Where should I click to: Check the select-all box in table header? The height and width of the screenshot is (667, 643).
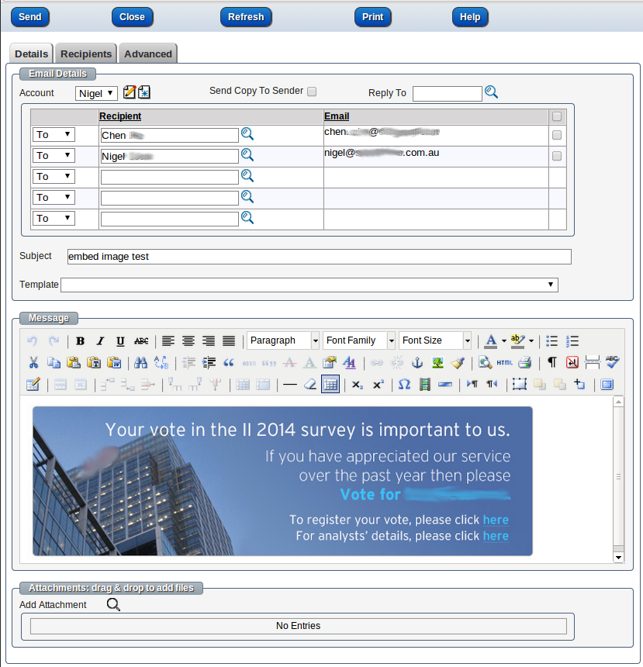click(557, 116)
